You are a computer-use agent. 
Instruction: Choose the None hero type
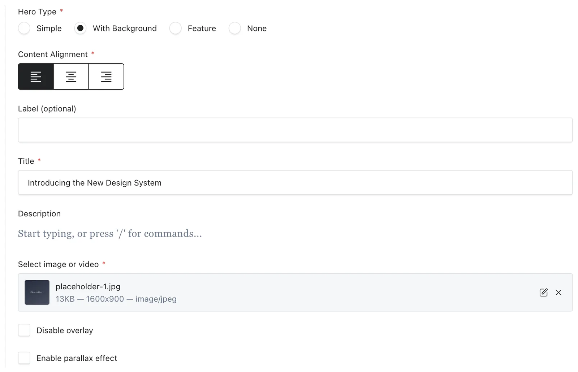coord(235,28)
